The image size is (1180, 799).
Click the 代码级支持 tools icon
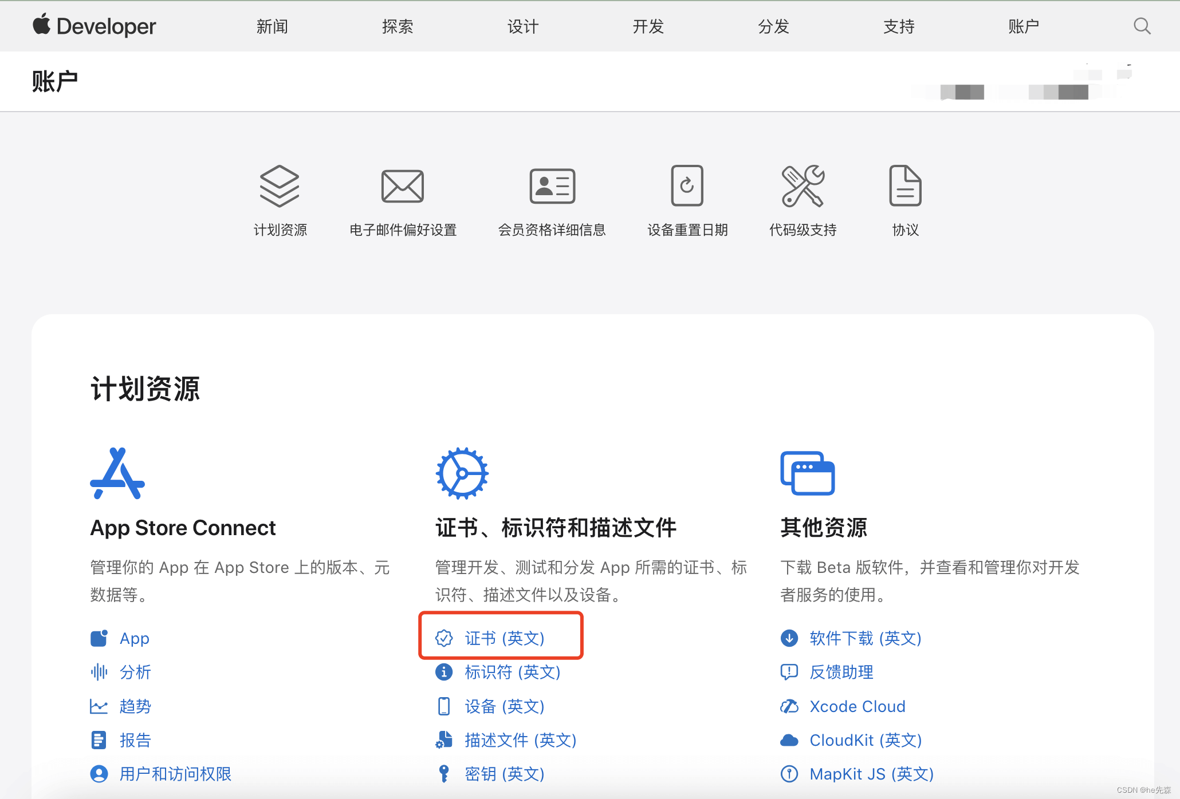click(x=803, y=186)
